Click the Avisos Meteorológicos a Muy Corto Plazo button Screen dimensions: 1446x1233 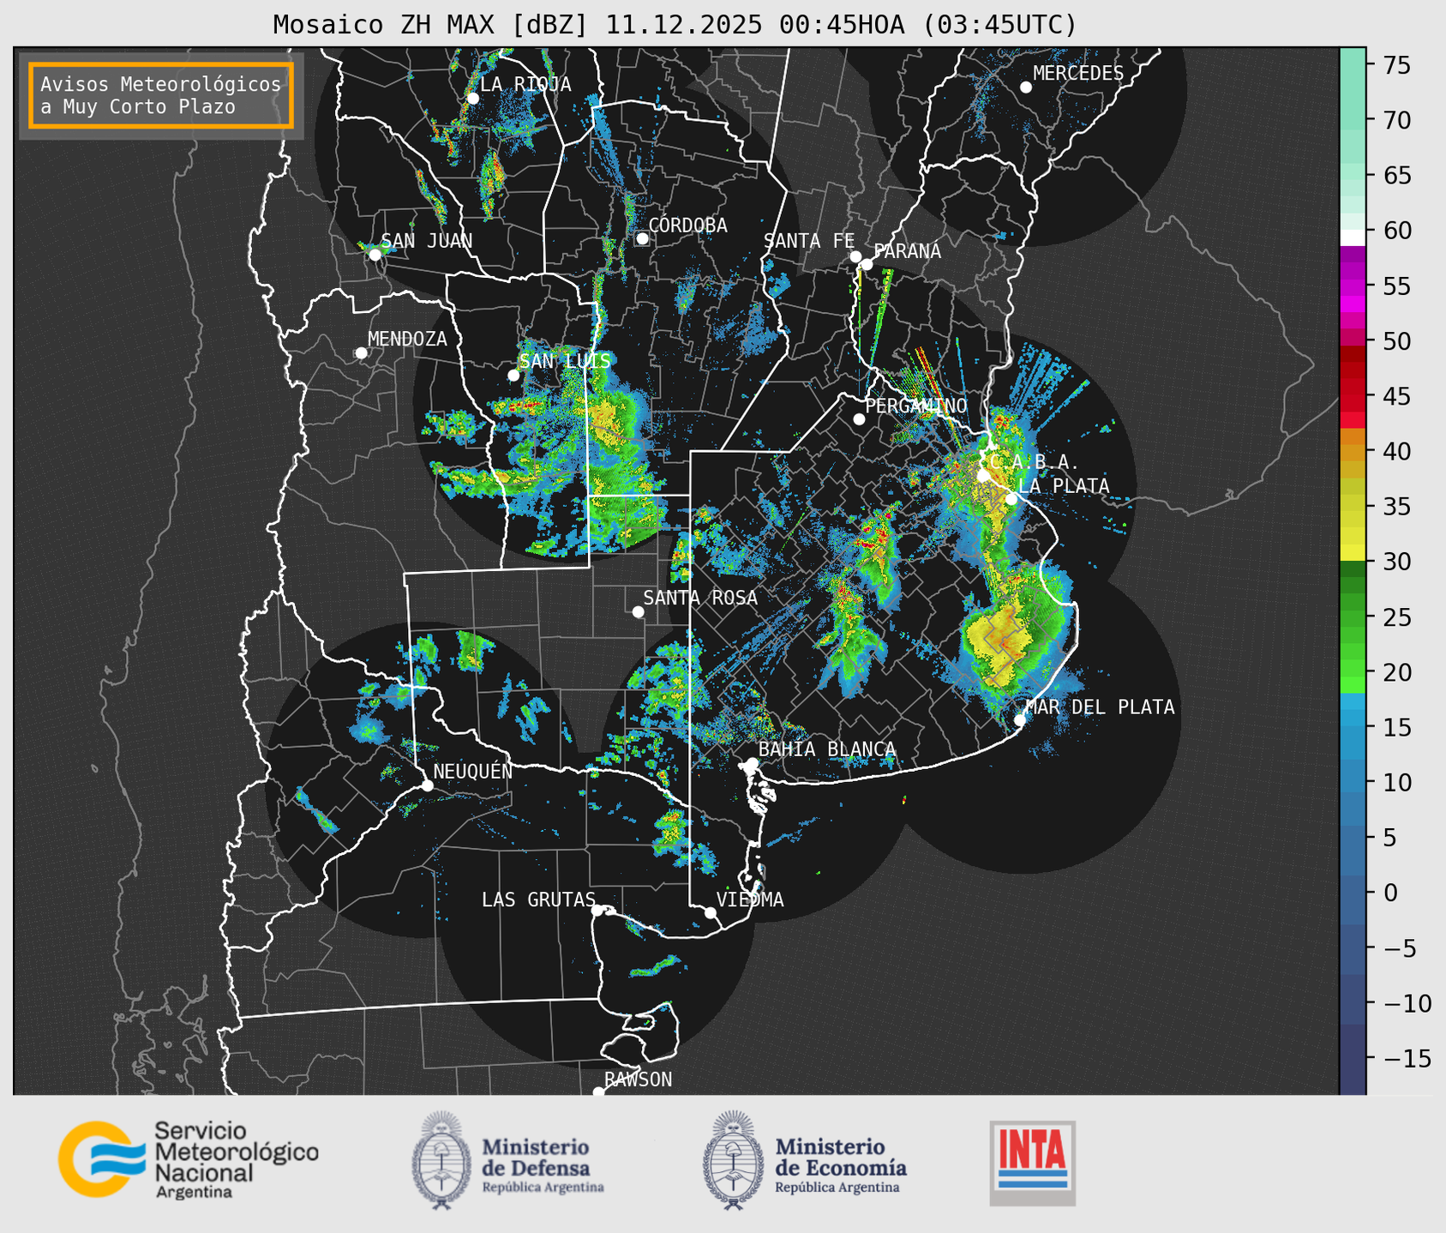tap(161, 95)
